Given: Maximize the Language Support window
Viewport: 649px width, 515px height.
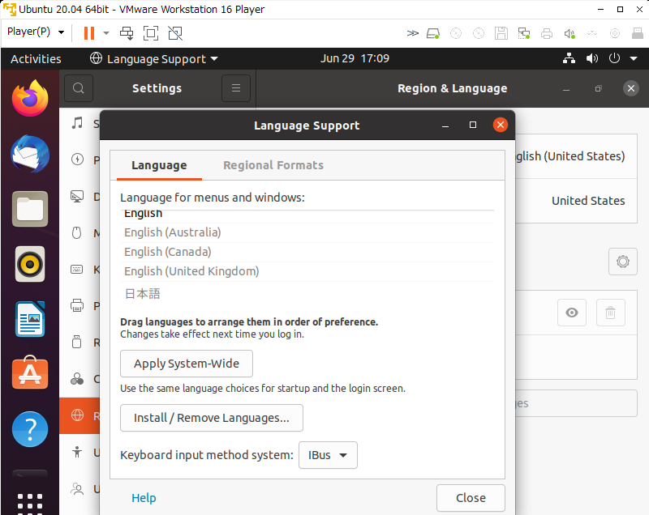Looking at the screenshot, I should (473, 125).
